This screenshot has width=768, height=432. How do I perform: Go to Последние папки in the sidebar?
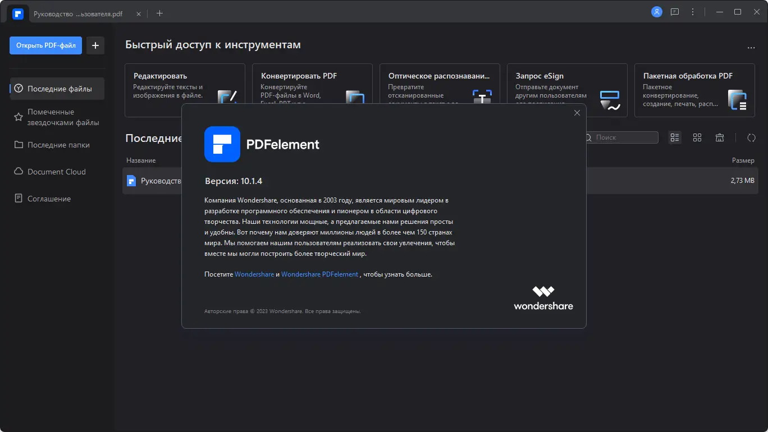click(x=58, y=145)
